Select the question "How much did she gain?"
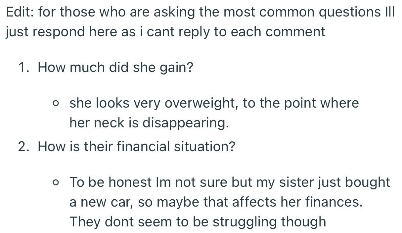 (115, 68)
